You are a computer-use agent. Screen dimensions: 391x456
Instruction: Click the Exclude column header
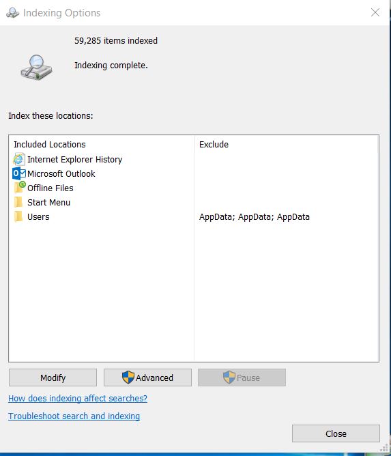214,145
